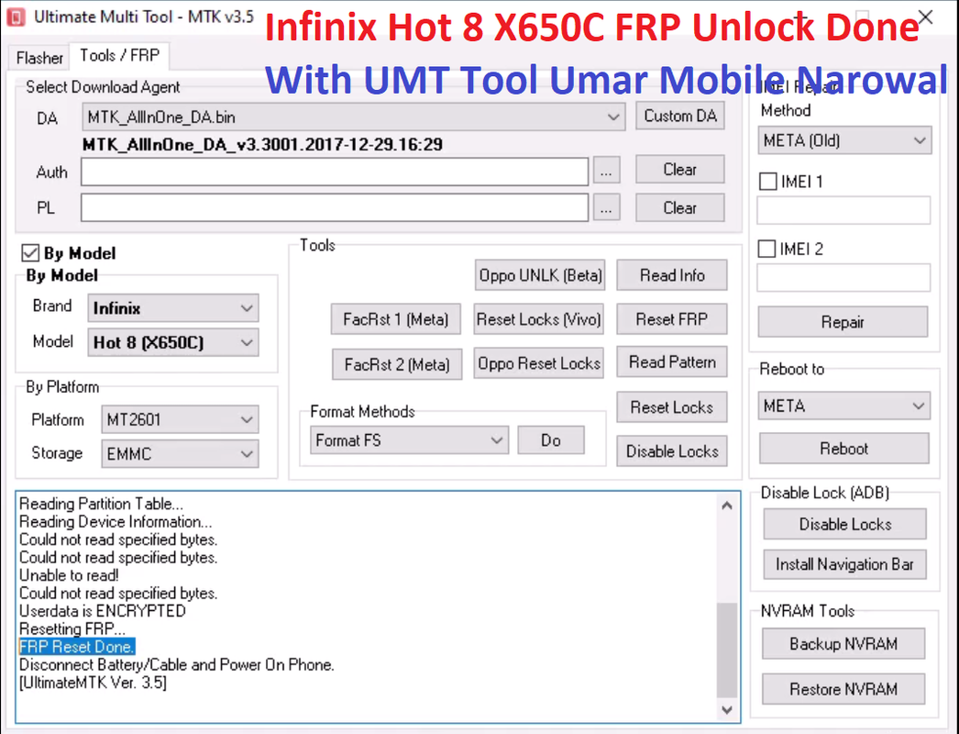The image size is (959, 734).
Task: Click Disable Locks under Disable Lock (ADB)
Action: 844,525
